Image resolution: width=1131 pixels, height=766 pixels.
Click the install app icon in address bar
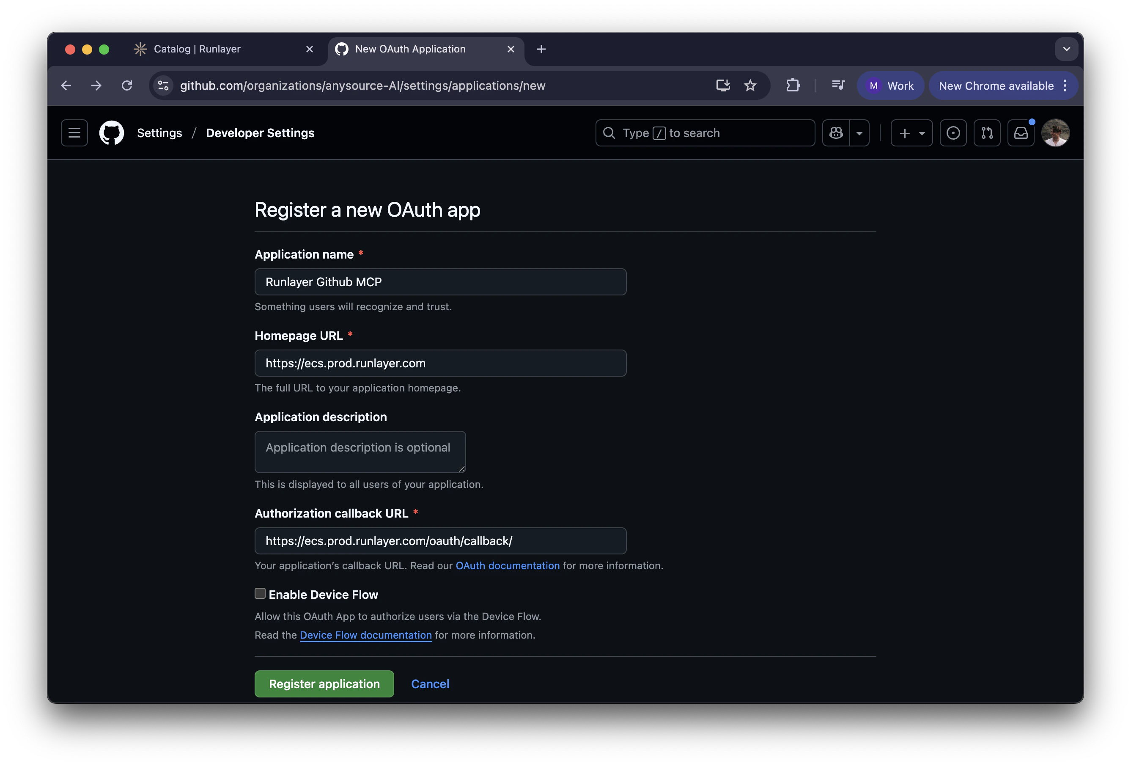pyautogui.click(x=723, y=86)
